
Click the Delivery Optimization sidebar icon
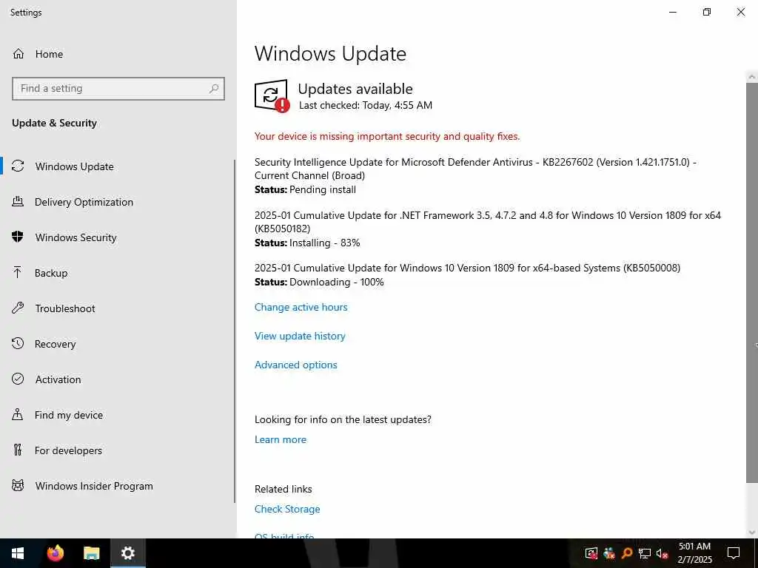(18, 202)
